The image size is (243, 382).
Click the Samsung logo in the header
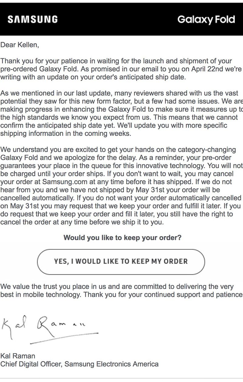33,20
